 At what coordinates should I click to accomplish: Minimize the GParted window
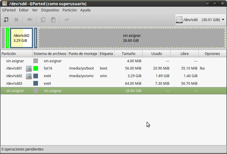coord(207,3)
